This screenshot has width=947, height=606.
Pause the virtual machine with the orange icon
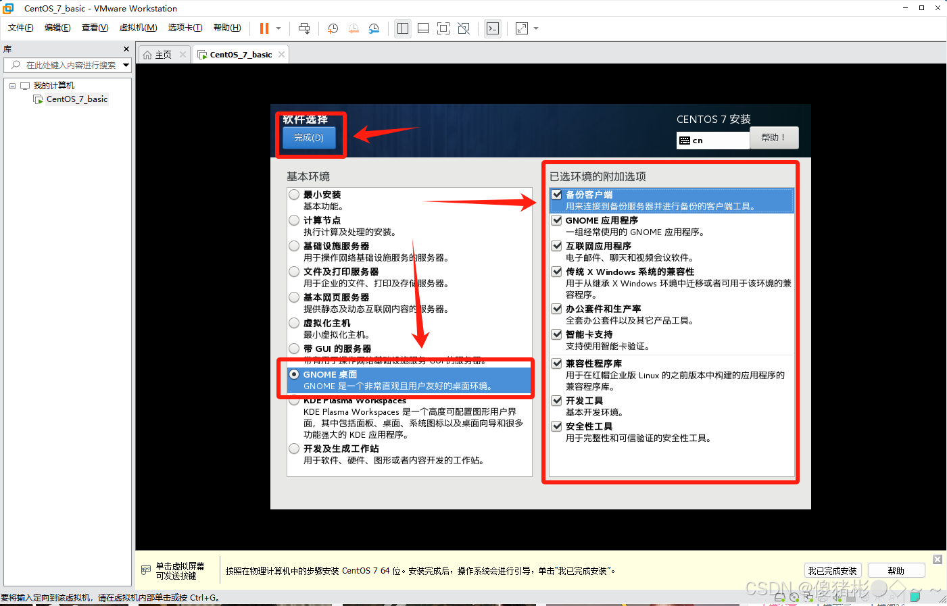(264, 28)
